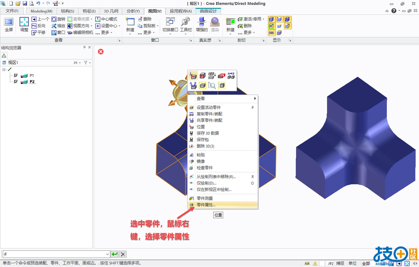Click the structure tree icon in 结构浏览器
The height and width of the screenshot is (267, 419).
coord(4,56)
